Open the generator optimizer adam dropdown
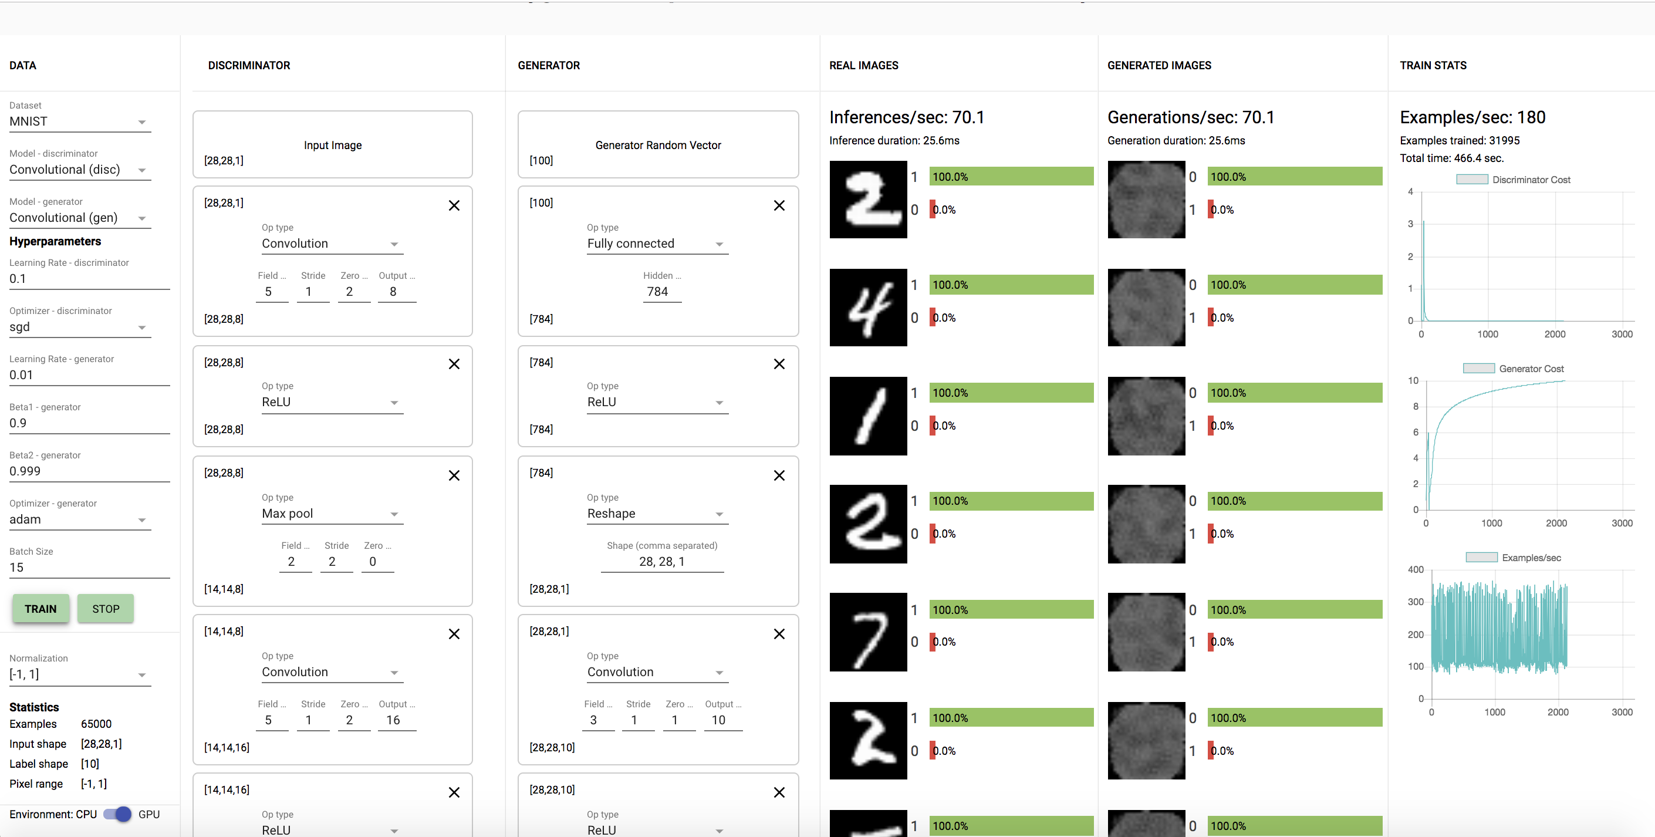This screenshot has height=837, width=1655. click(x=80, y=520)
